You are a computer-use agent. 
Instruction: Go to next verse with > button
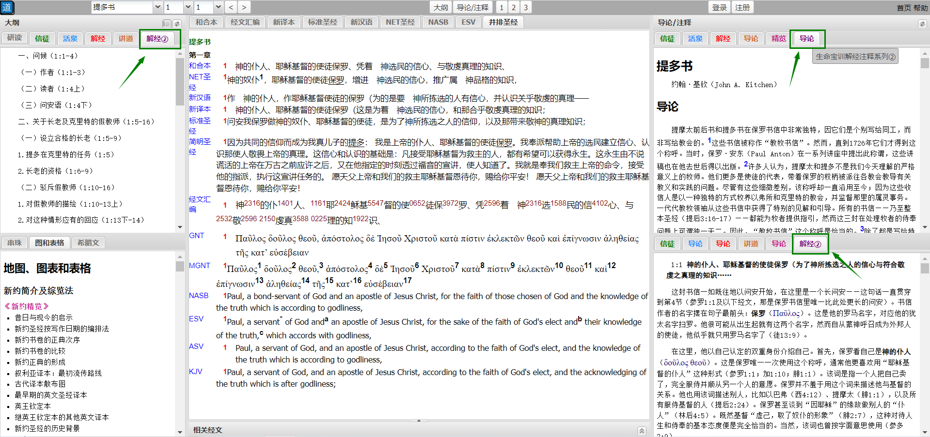point(244,7)
